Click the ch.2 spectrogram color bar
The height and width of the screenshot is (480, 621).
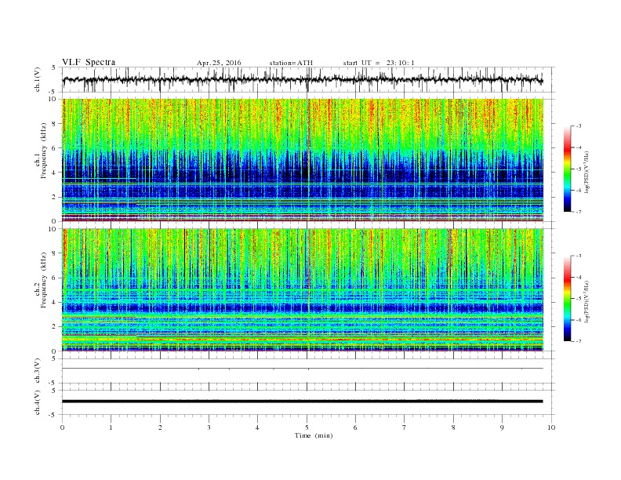(x=567, y=298)
